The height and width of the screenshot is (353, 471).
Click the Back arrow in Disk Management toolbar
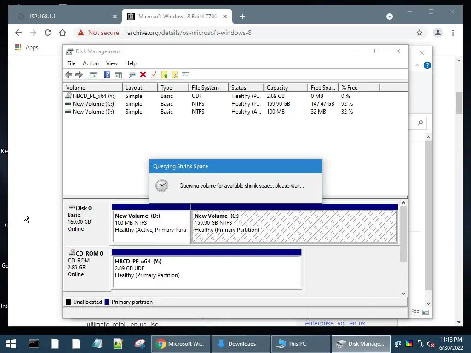[69, 75]
